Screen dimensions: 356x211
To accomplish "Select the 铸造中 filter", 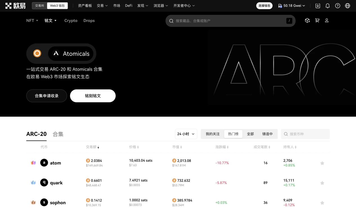I will (268, 134).
